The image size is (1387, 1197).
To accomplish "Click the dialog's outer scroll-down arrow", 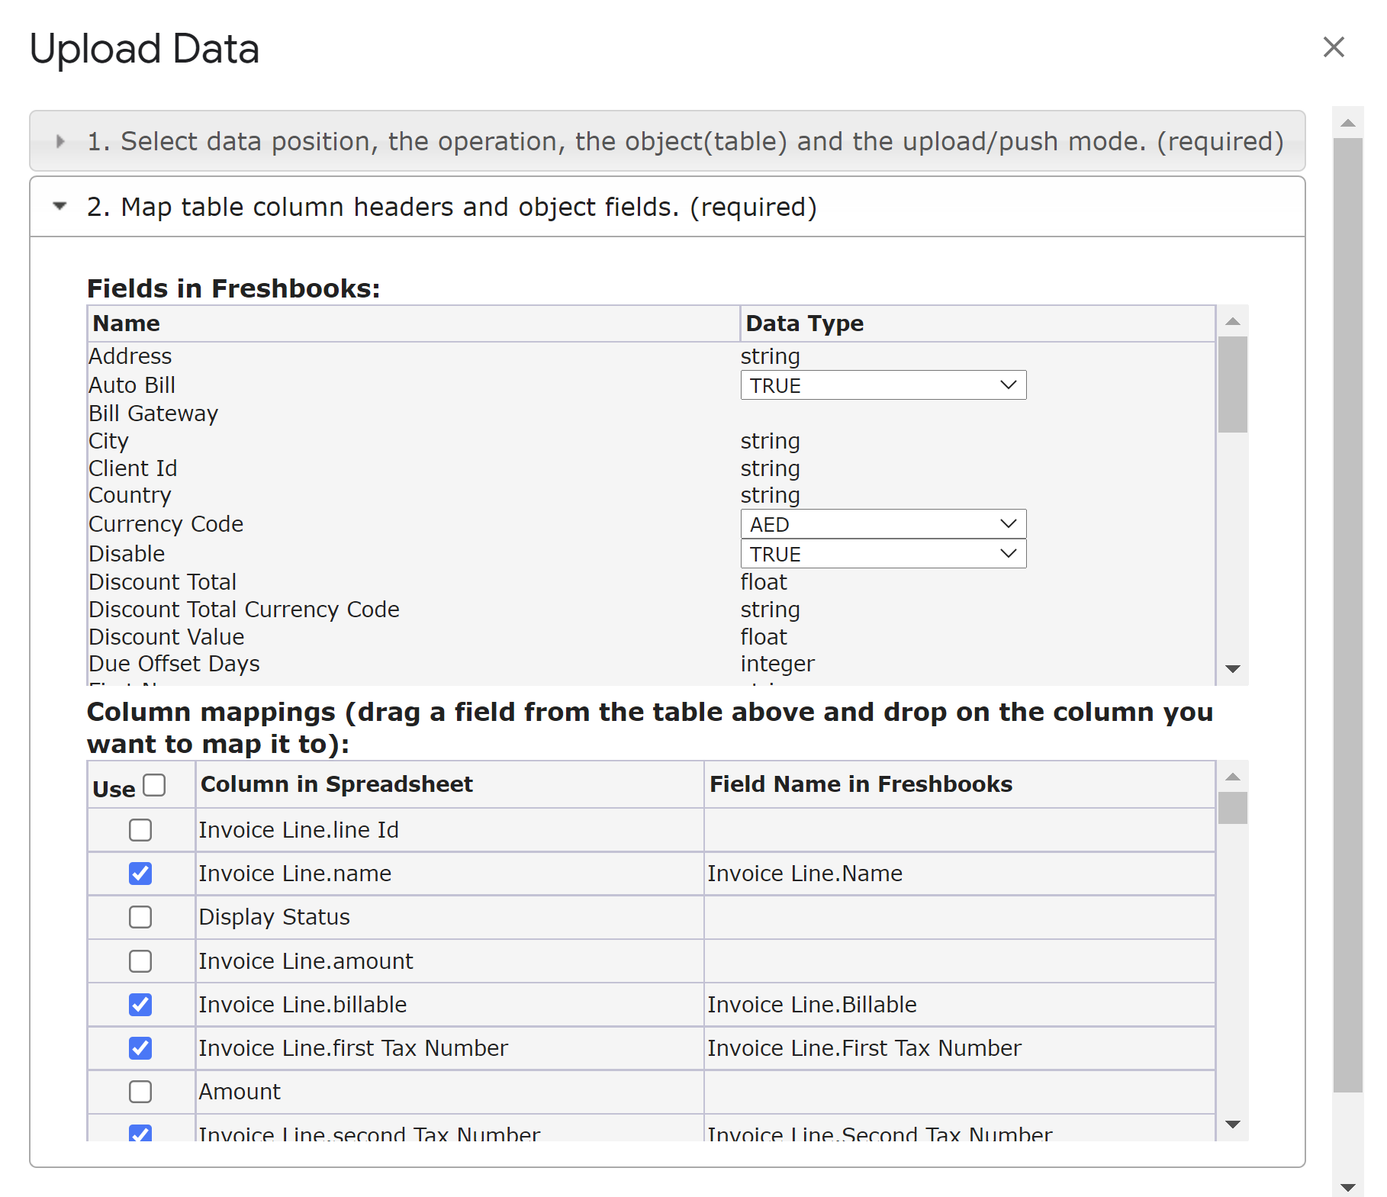I will pos(1348,1187).
